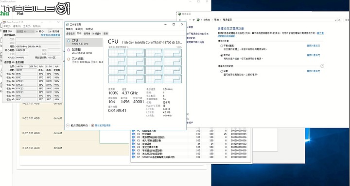Click the 乙太網路 circle icon in sidebar

69,59
